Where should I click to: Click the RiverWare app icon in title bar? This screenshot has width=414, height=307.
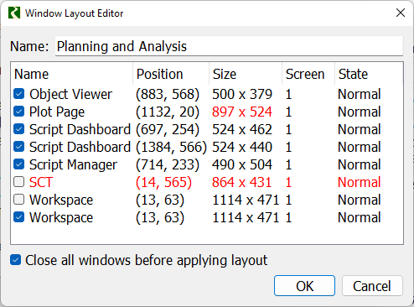pyautogui.click(x=14, y=13)
